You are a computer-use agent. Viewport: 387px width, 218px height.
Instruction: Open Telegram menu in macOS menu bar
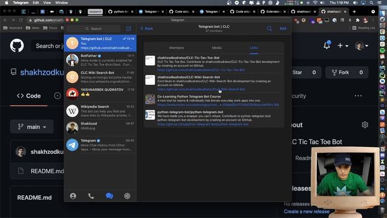point(21,2)
